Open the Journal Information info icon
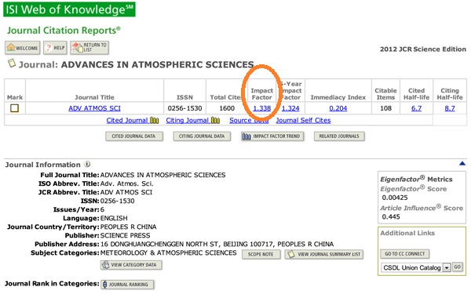The width and height of the screenshot is (471, 305). (x=87, y=164)
